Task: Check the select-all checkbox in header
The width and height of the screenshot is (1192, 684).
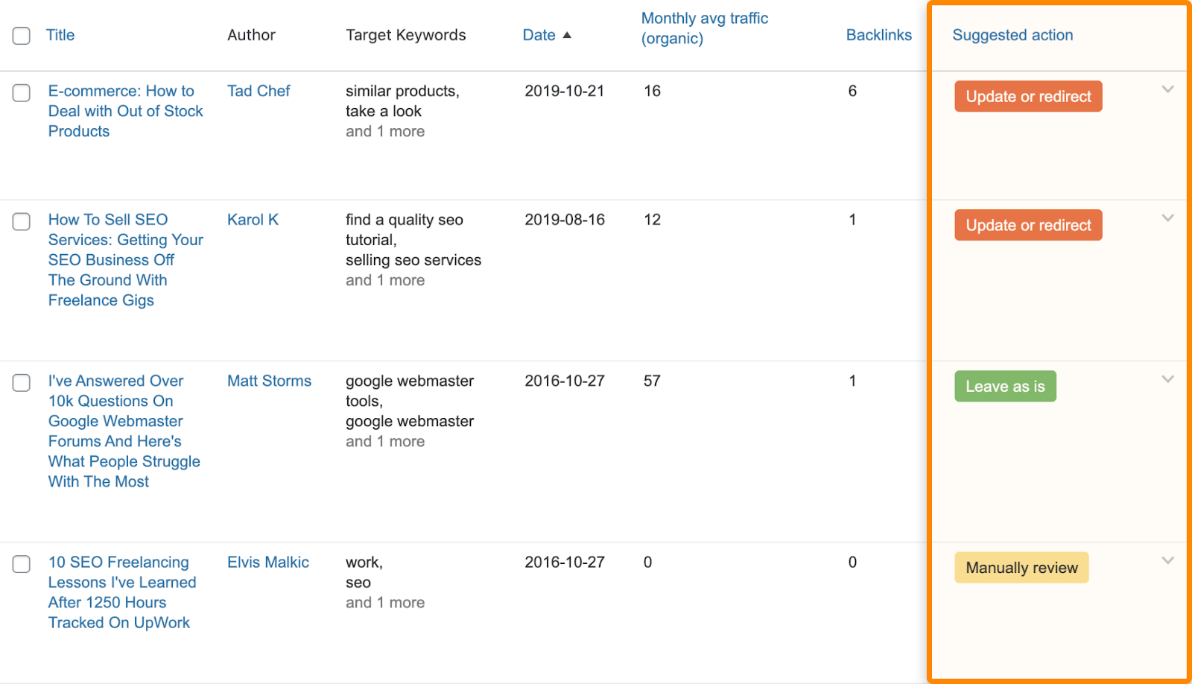Action: click(21, 34)
